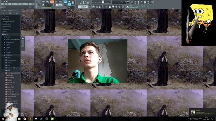Click the FL Studio taskbar icon
216x121 pixels.
pos(30,119)
